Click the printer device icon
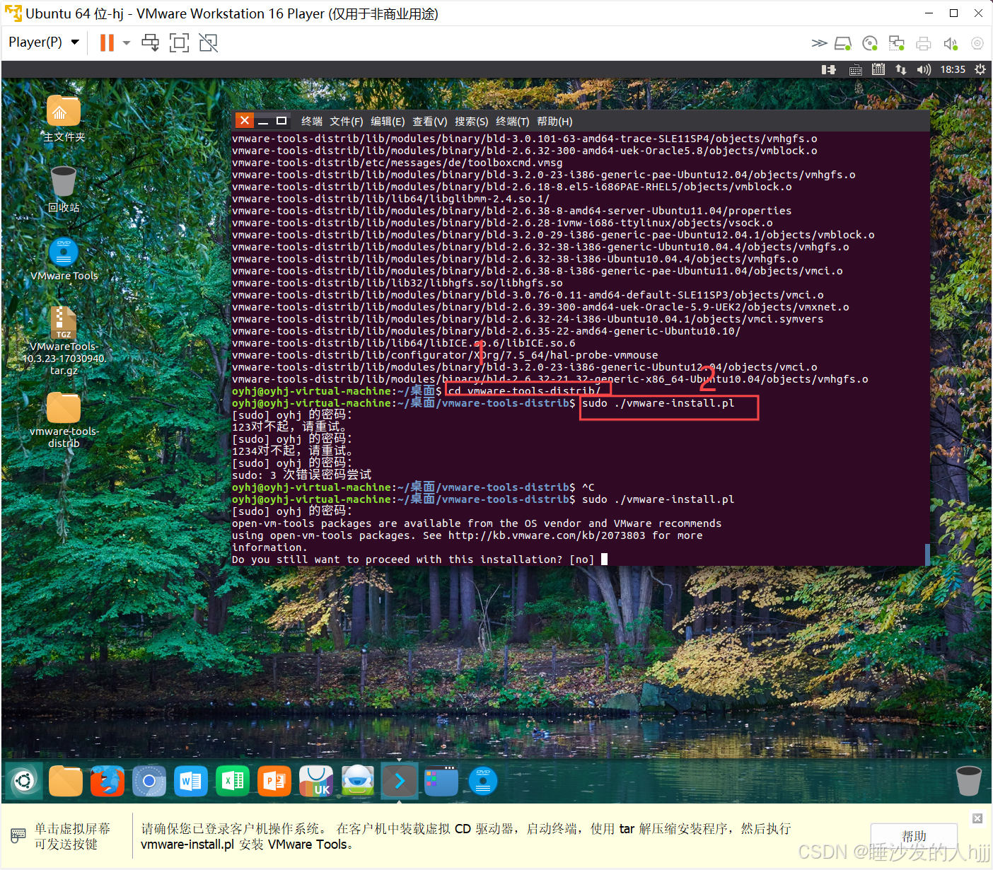Image resolution: width=993 pixels, height=870 pixels. pos(924,44)
